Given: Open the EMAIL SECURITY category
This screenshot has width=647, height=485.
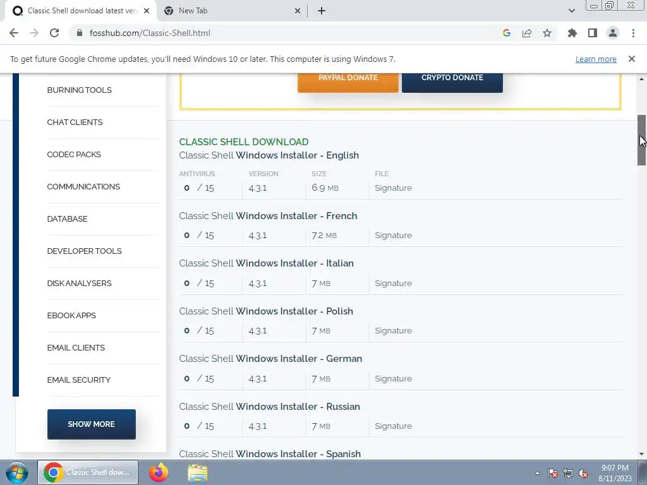Looking at the screenshot, I should point(79,380).
